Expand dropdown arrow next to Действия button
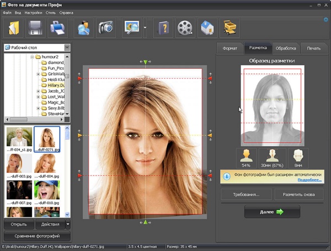Viewport: 331px width, 251px height. [x=68, y=224]
